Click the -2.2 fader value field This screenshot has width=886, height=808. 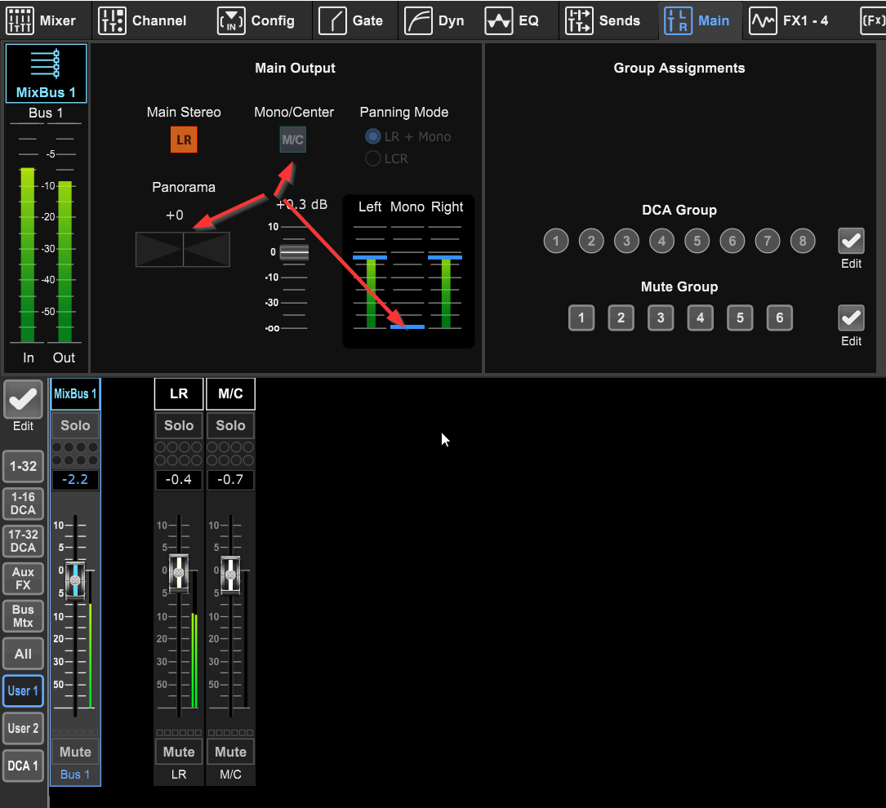[75, 479]
